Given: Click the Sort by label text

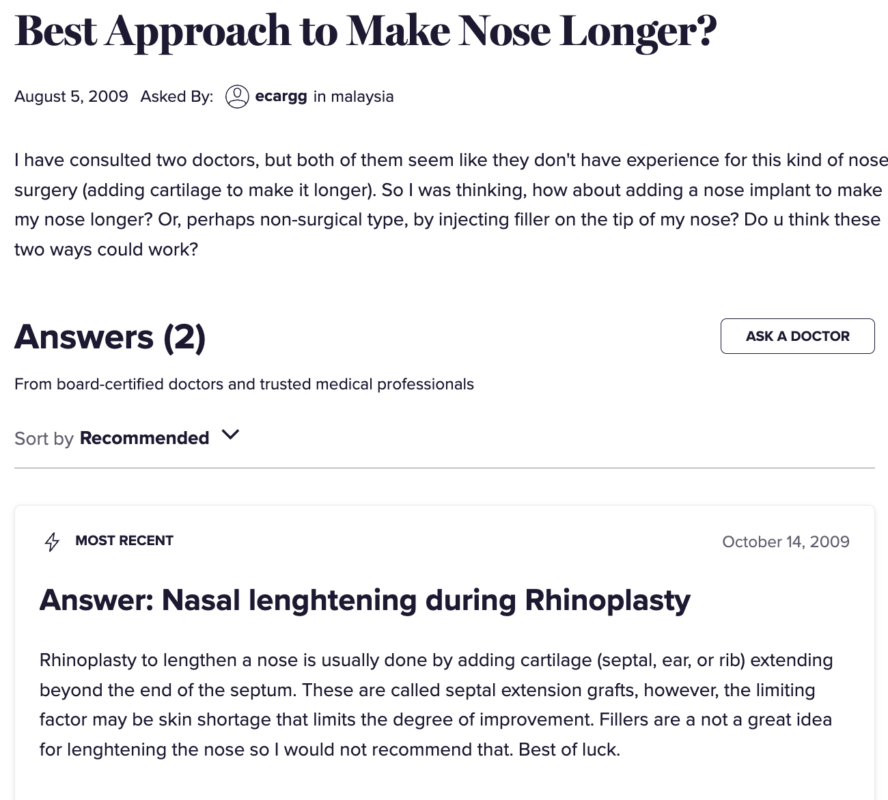Looking at the screenshot, I should (x=44, y=439).
